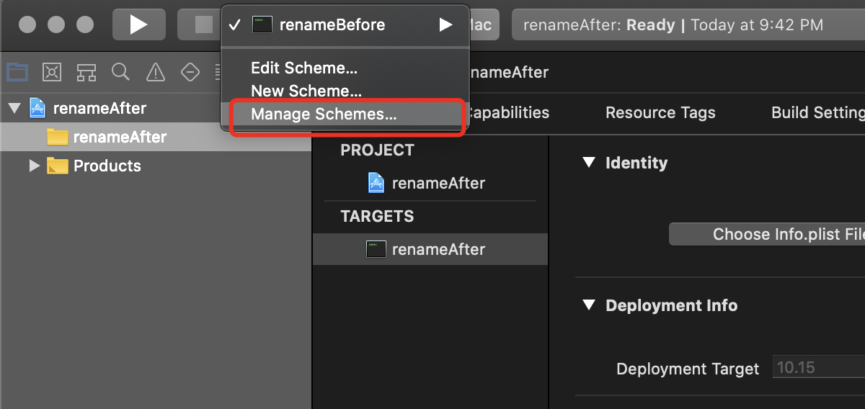Open the Issue navigator warning icon
Image resolution: width=865 pixels, height=409 pixels.
pos(155,72)
